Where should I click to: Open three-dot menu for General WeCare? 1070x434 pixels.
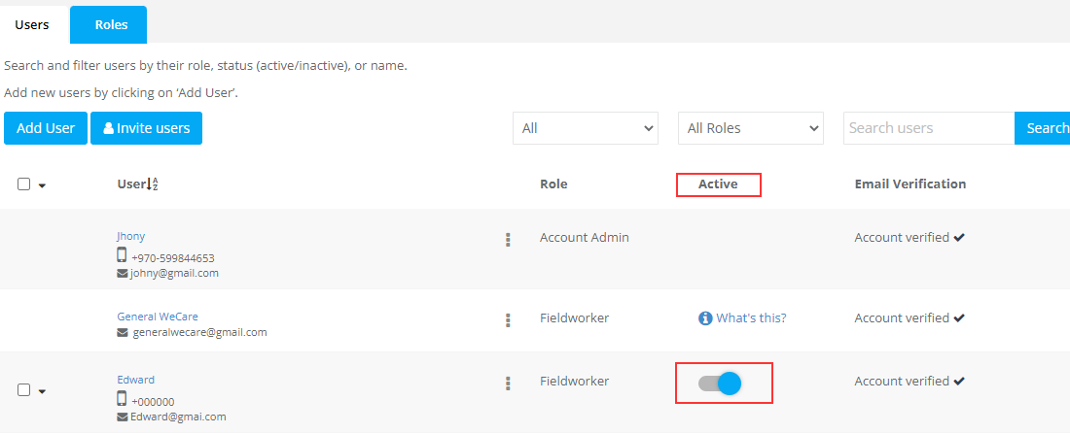tap(508, 320)
